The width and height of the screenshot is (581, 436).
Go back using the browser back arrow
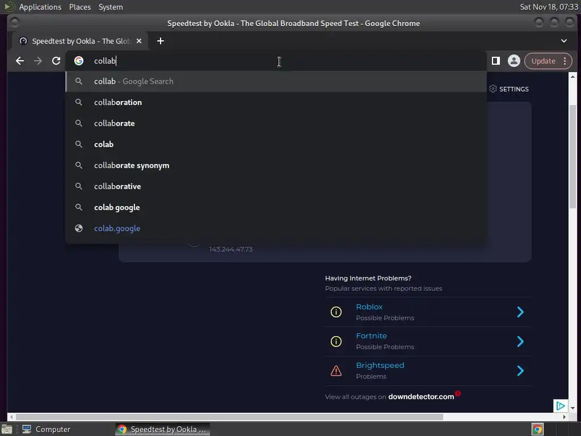(x=20, y=61)
